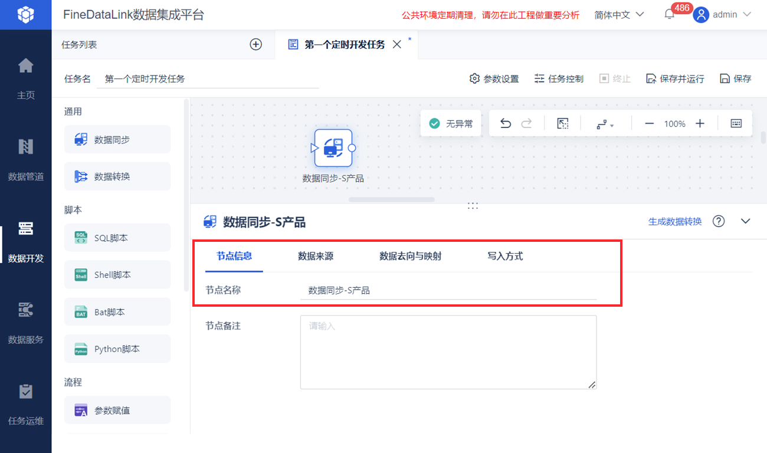
Task: Choose the Bat脚本 node
Action: point(117,311)
